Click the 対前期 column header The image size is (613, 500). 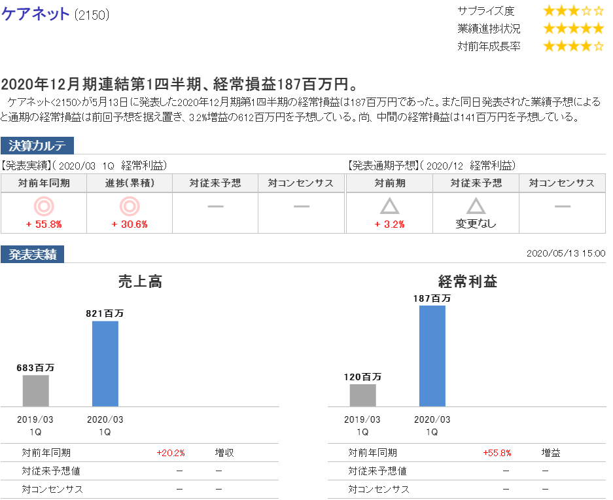389,183
